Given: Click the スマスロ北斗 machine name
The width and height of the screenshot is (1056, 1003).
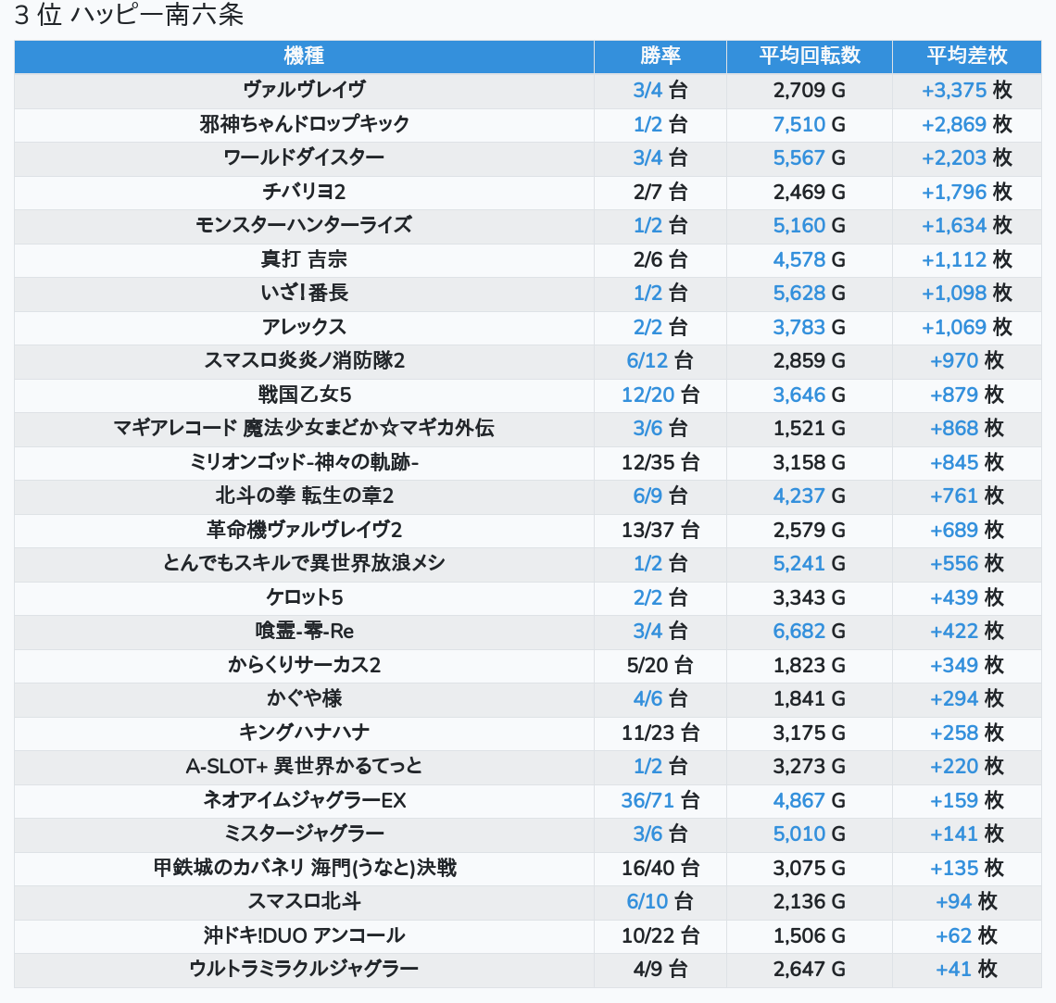Looking at the screenshot, I should coord(304,901).
